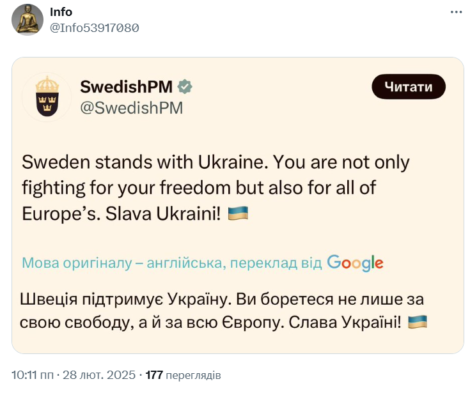Click the 177 переглядів view count
Image resolution: width=470 pixels, height=393 pixels.
tap(184, 375)
